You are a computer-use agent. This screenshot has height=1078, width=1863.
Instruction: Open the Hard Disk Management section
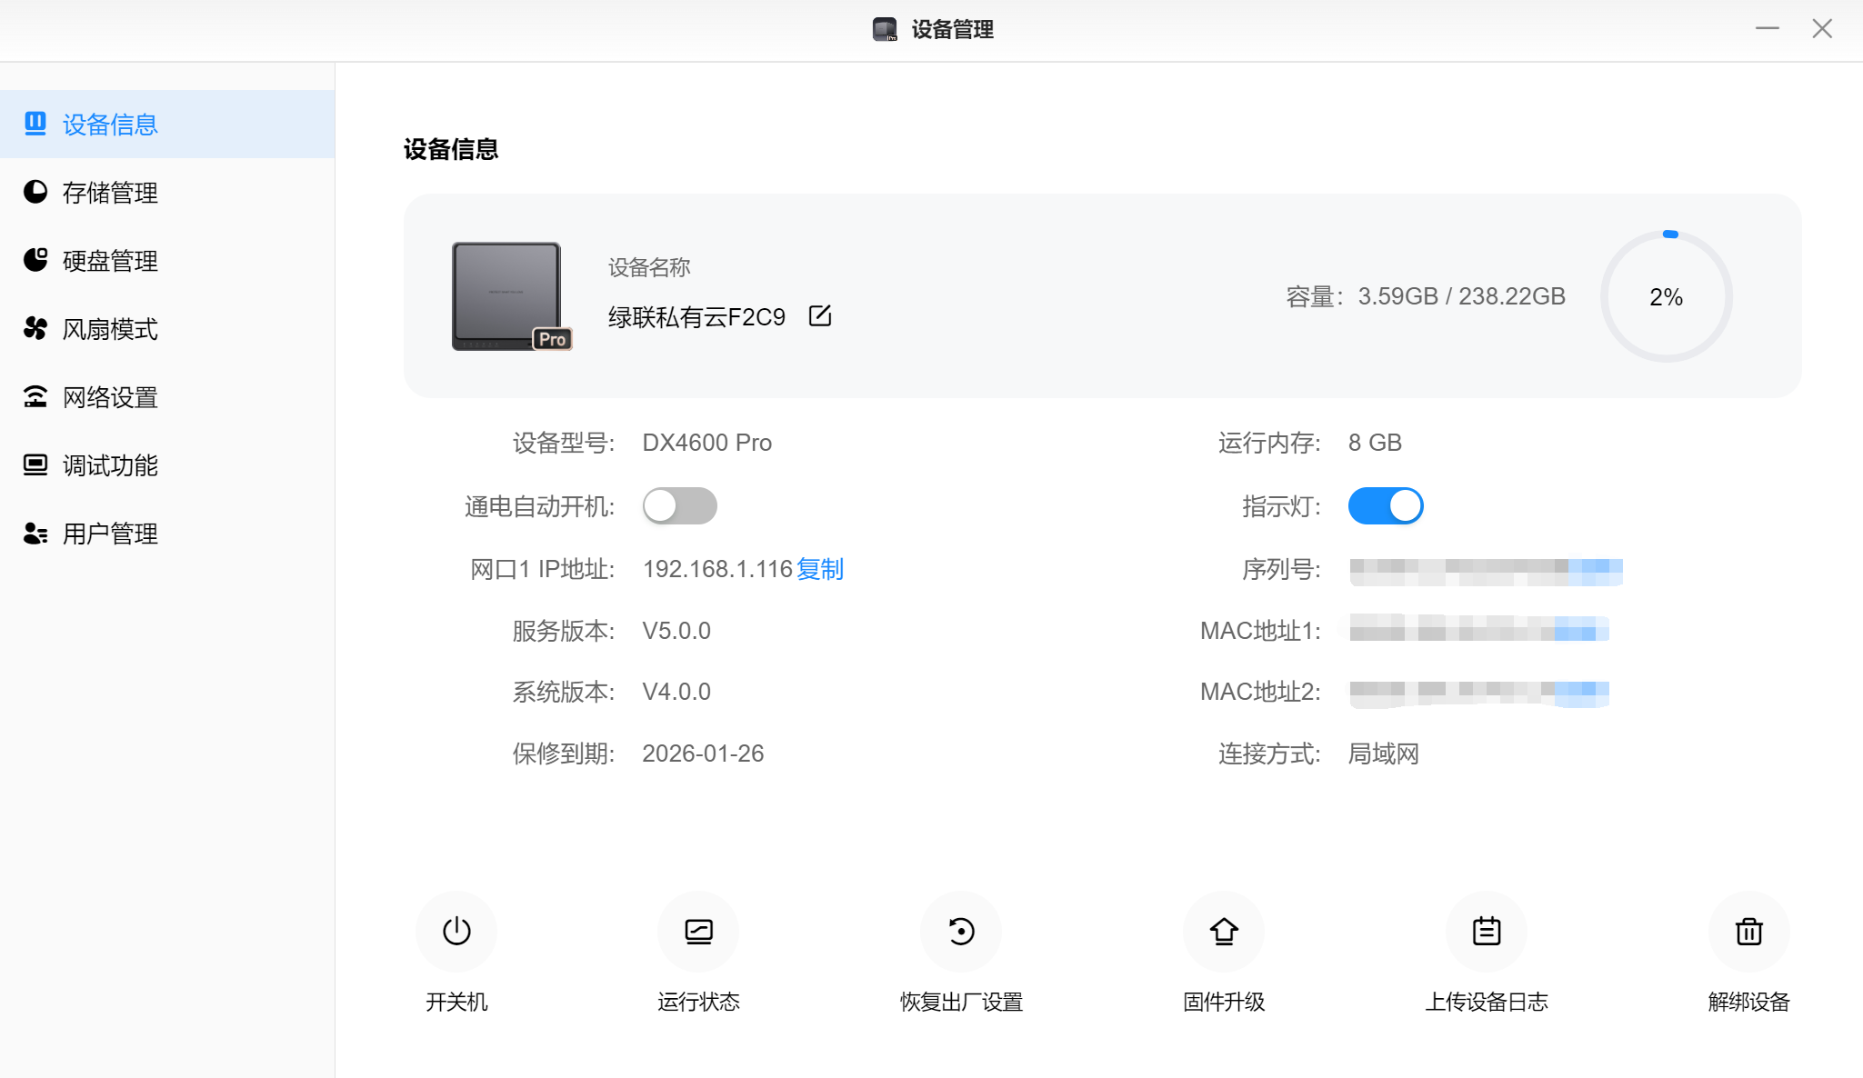tap(109, 261)
